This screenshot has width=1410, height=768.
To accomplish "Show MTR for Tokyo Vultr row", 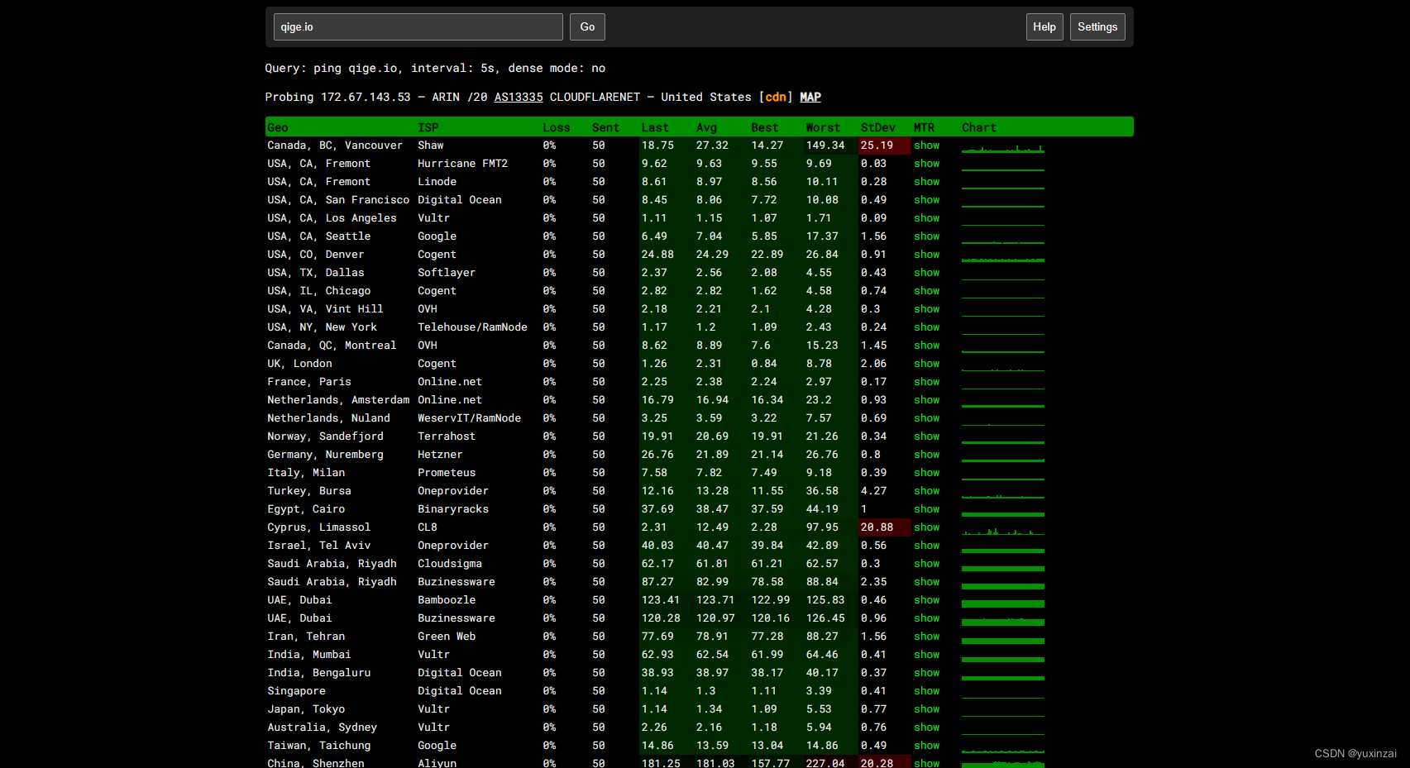I will click(927, 709).
